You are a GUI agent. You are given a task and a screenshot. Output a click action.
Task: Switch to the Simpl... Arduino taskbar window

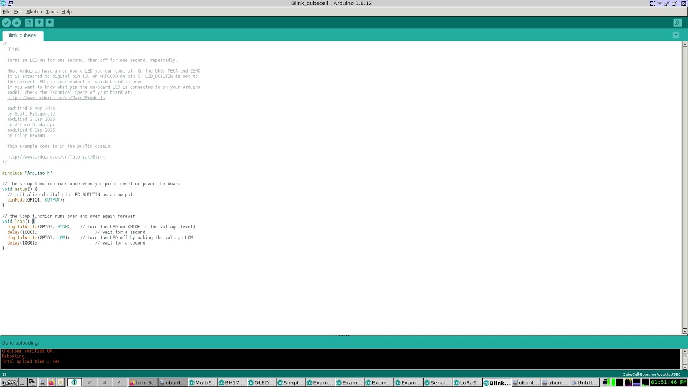tap(291, 383)
